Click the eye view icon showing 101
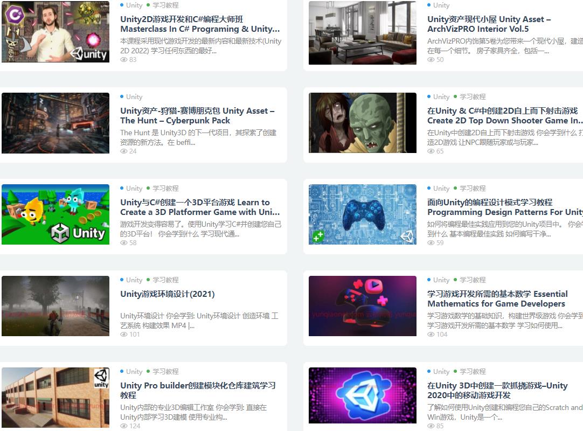 point(124,335)
